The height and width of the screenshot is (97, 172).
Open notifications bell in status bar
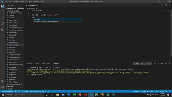coord(170,91)
